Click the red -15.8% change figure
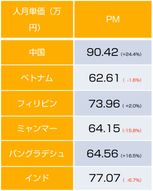 tap(132, 130)
